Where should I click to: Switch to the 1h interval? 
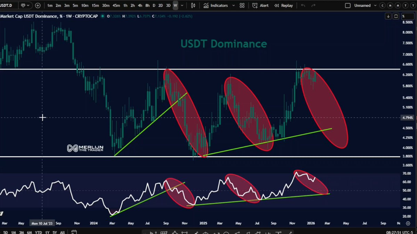pyautogui.click(x=125, y=6)
